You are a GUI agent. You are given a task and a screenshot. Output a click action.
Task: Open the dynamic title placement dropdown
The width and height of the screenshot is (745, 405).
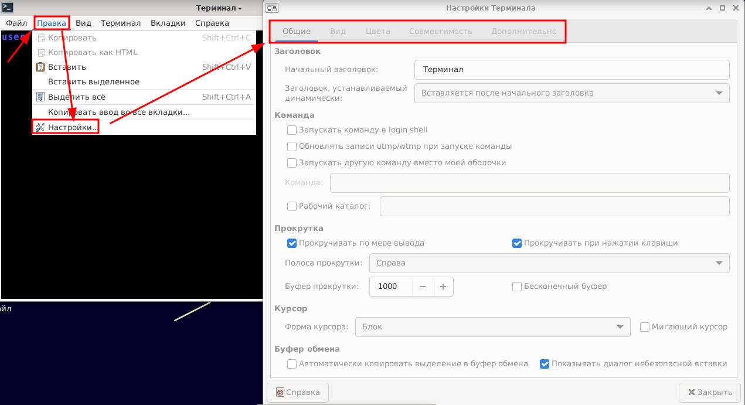click(x=571, y=93)
